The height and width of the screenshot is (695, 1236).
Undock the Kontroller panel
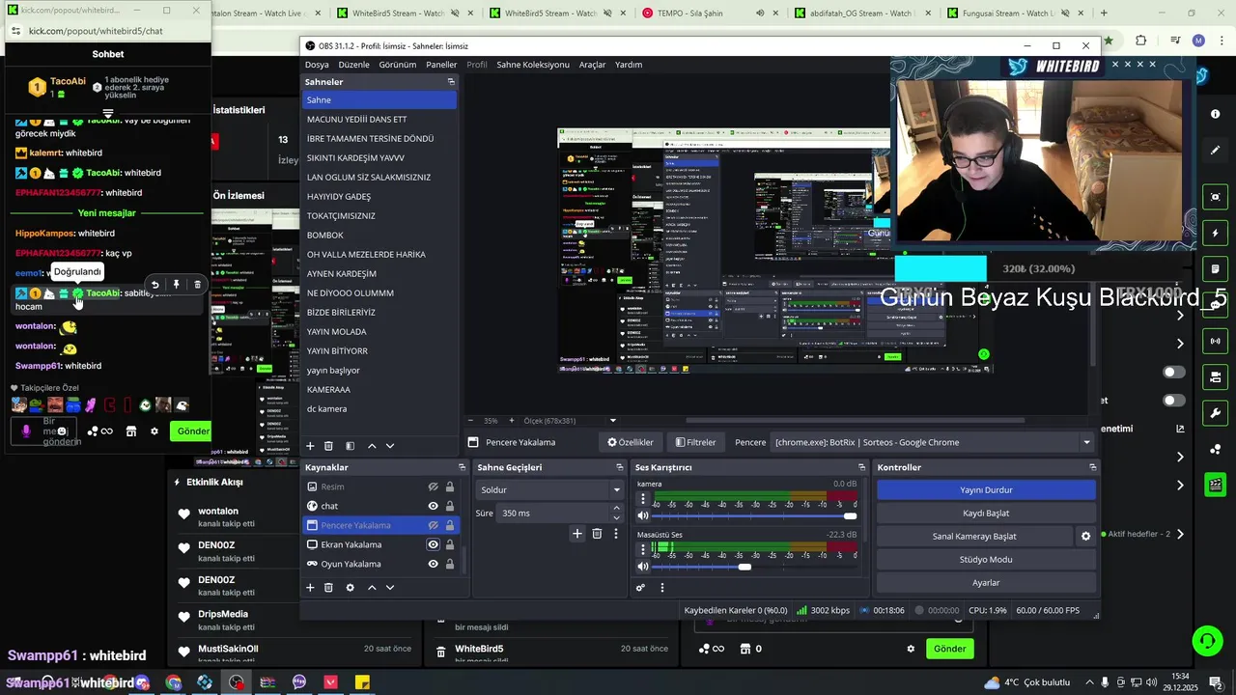pyautogui.click(x=1092, y=467)
